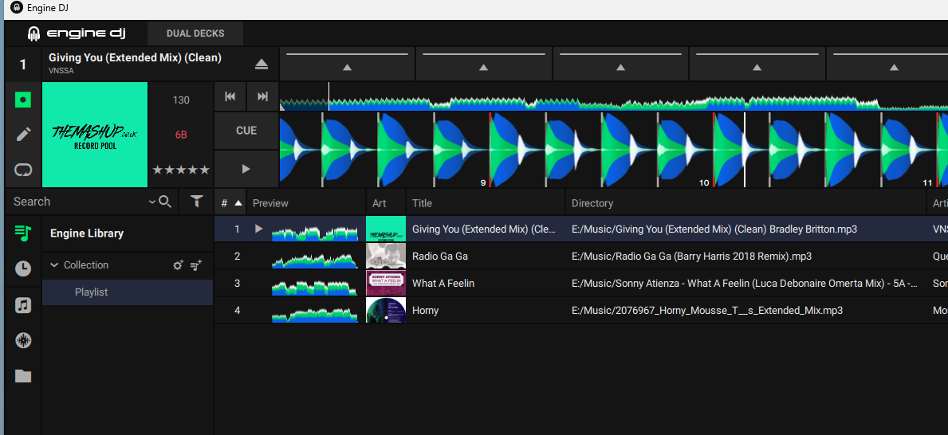This screenshot has width=948, height=435.
Task: Click the 130 BPM value
Action: [181, 100]
